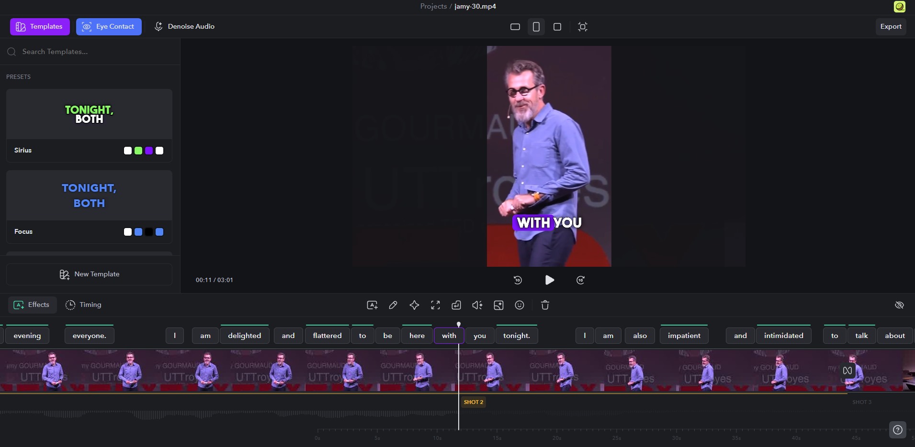The image size is (915, 447).
Task: Click the Export button
Action: (891, 27)
